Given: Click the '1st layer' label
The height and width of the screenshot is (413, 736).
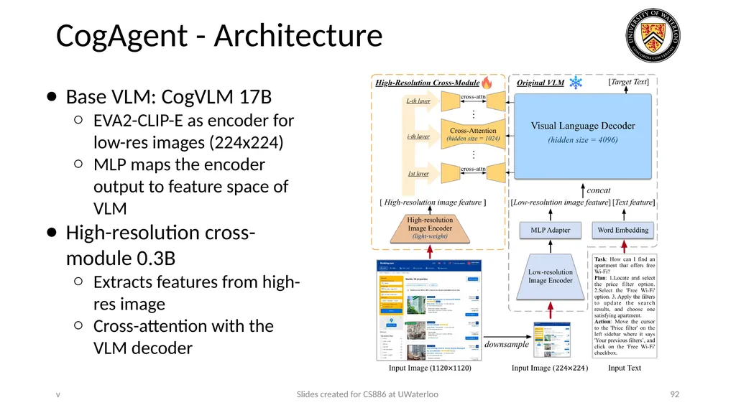Looking at the screenshot, I should 418,174.
